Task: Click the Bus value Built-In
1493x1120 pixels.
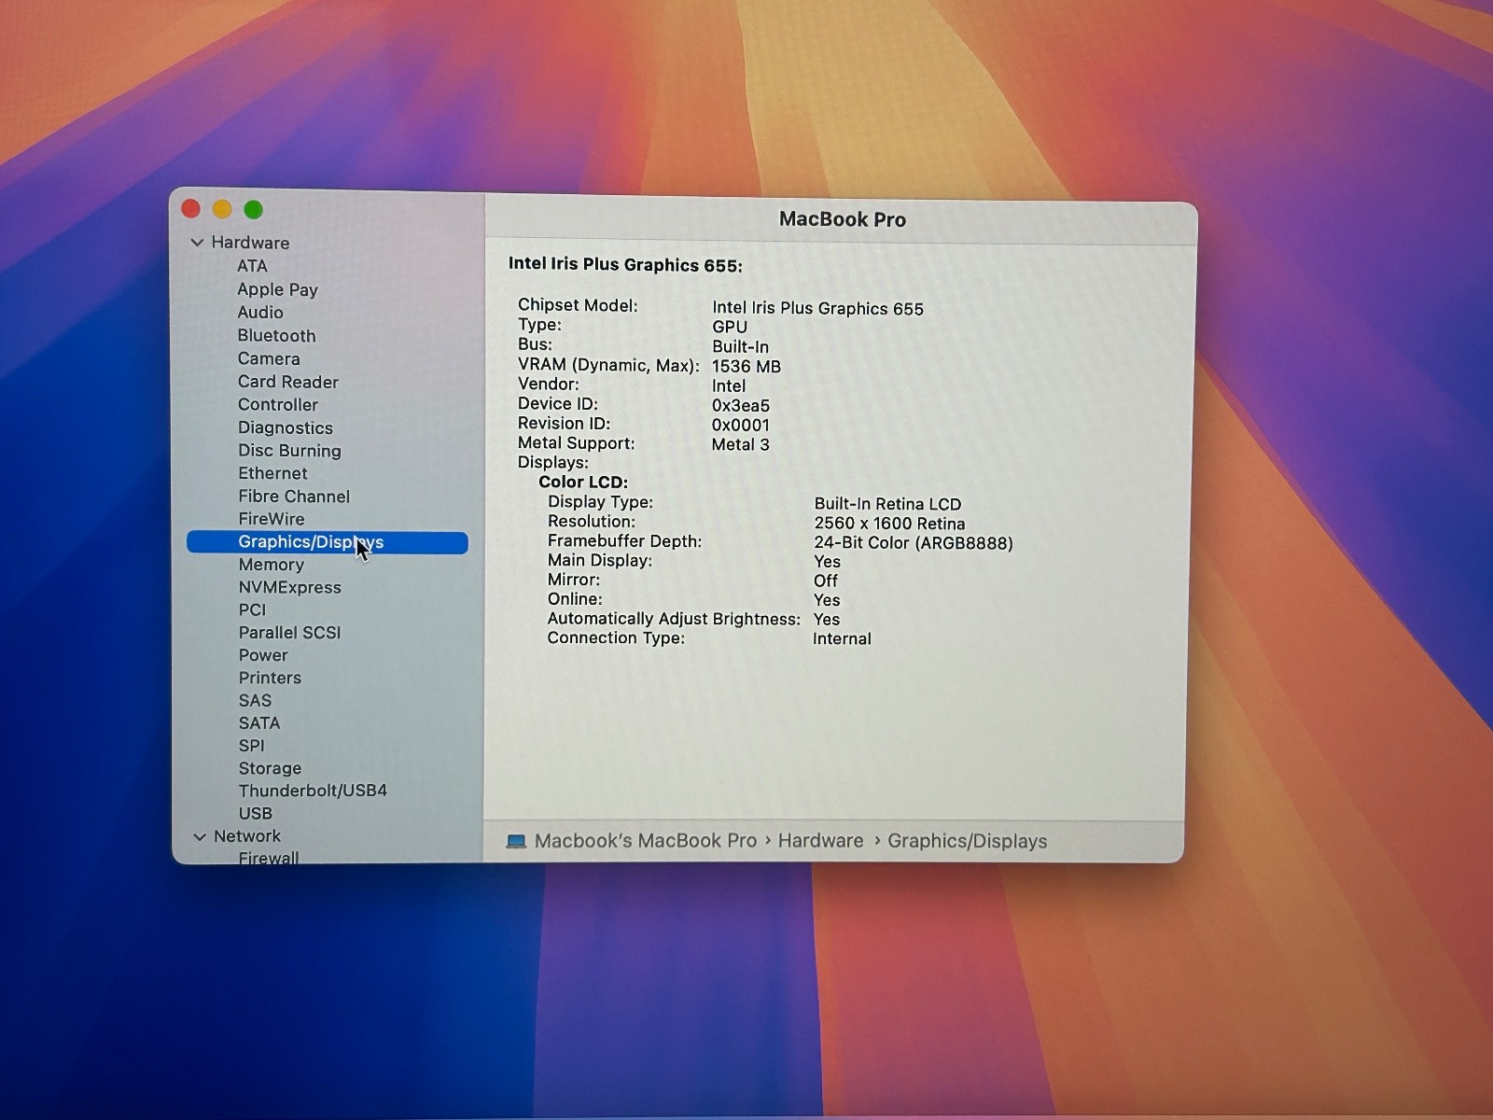Action: [741, 347]
